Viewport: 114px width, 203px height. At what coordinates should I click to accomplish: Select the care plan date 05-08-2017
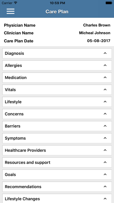[99, 41]
